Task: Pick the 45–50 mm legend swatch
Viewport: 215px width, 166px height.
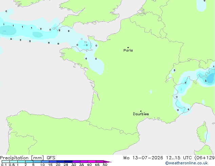Action: tap(100, 162)
